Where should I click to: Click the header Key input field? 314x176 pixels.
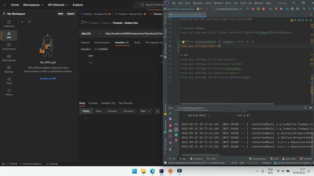[x=123, y=63]
